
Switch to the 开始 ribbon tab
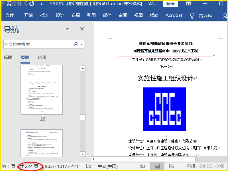click(28, 15)
